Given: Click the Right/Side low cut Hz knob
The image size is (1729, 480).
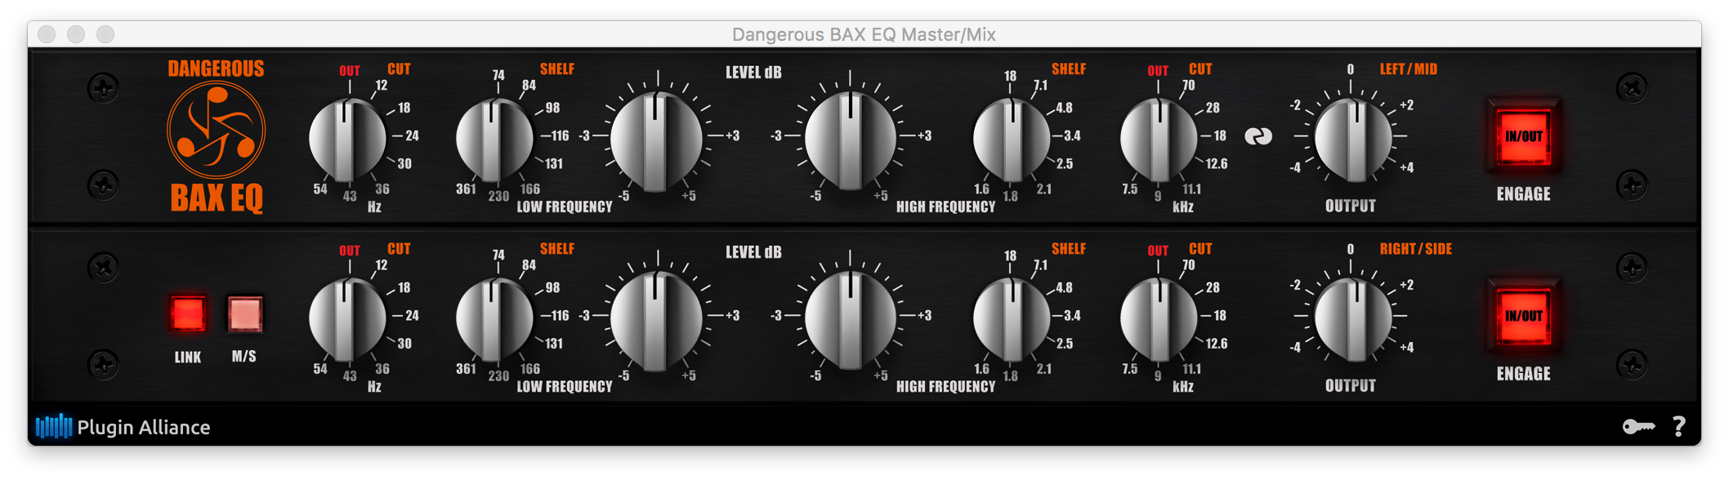Looking at the screenshot, I should click(347, 319).
